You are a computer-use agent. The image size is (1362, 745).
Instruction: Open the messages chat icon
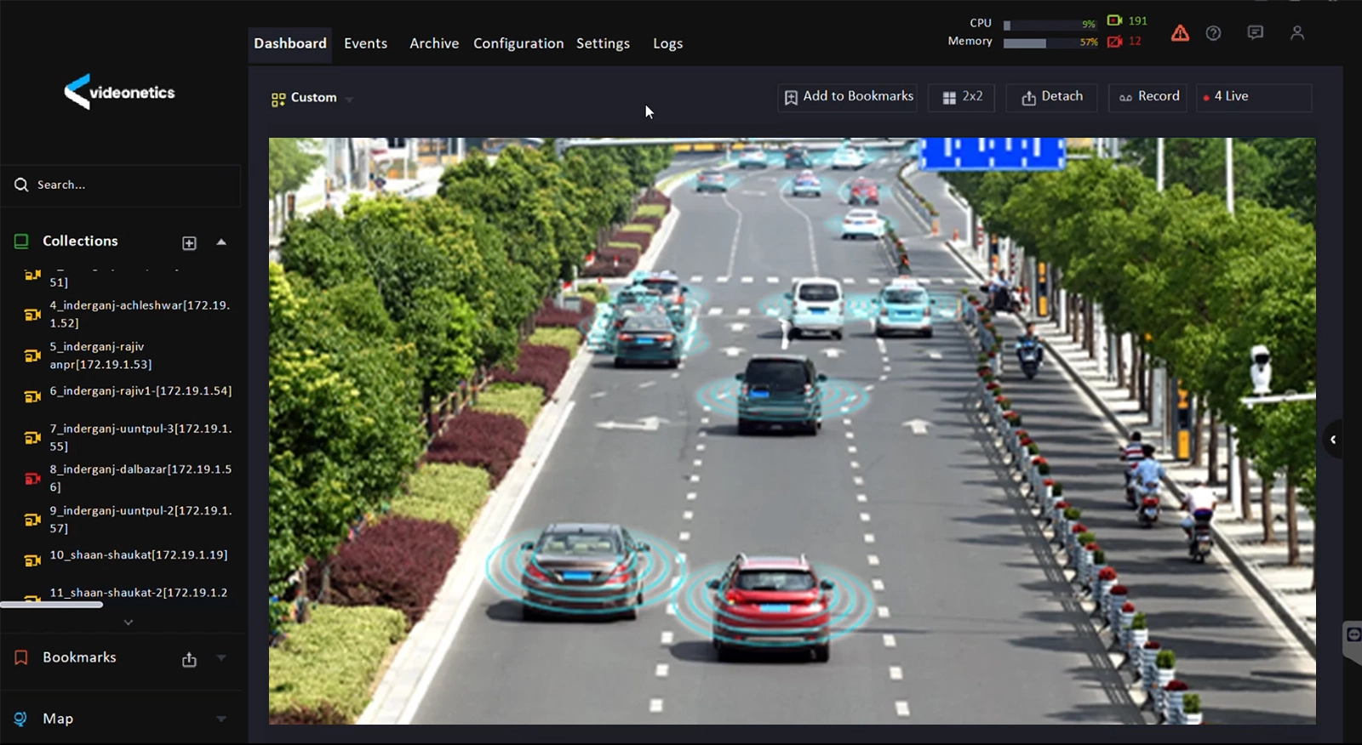[1255, 33]
